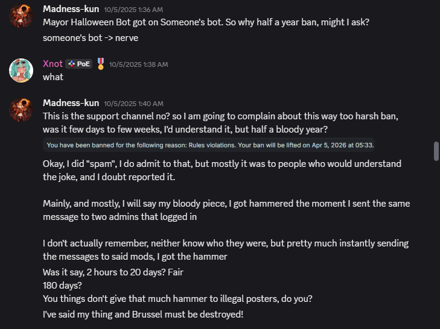The image size is (440, 329).
Task: Click the 10/5/2025 1:40 AM timestamp
Action: point(133,103)
